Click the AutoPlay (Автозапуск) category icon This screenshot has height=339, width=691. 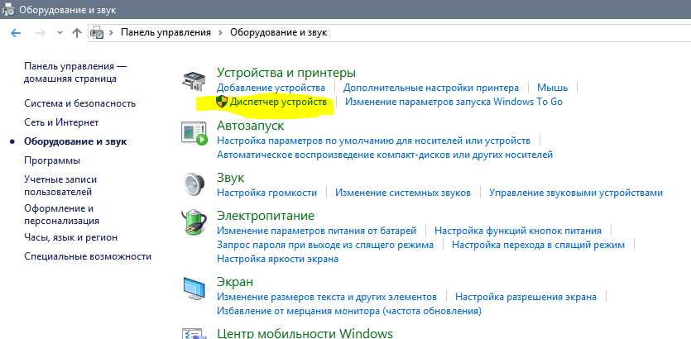(194, 134)
